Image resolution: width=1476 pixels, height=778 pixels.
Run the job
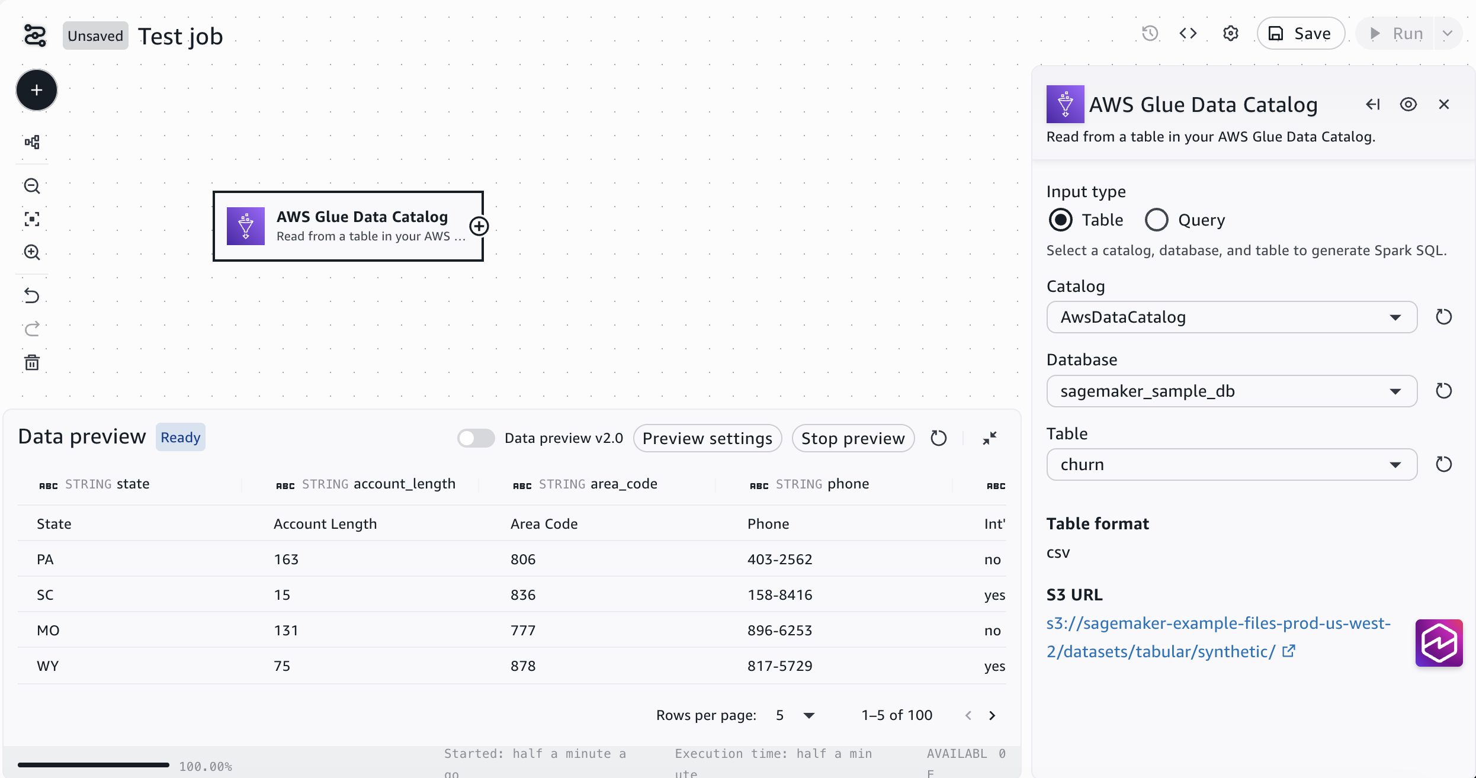point(1396,33)
